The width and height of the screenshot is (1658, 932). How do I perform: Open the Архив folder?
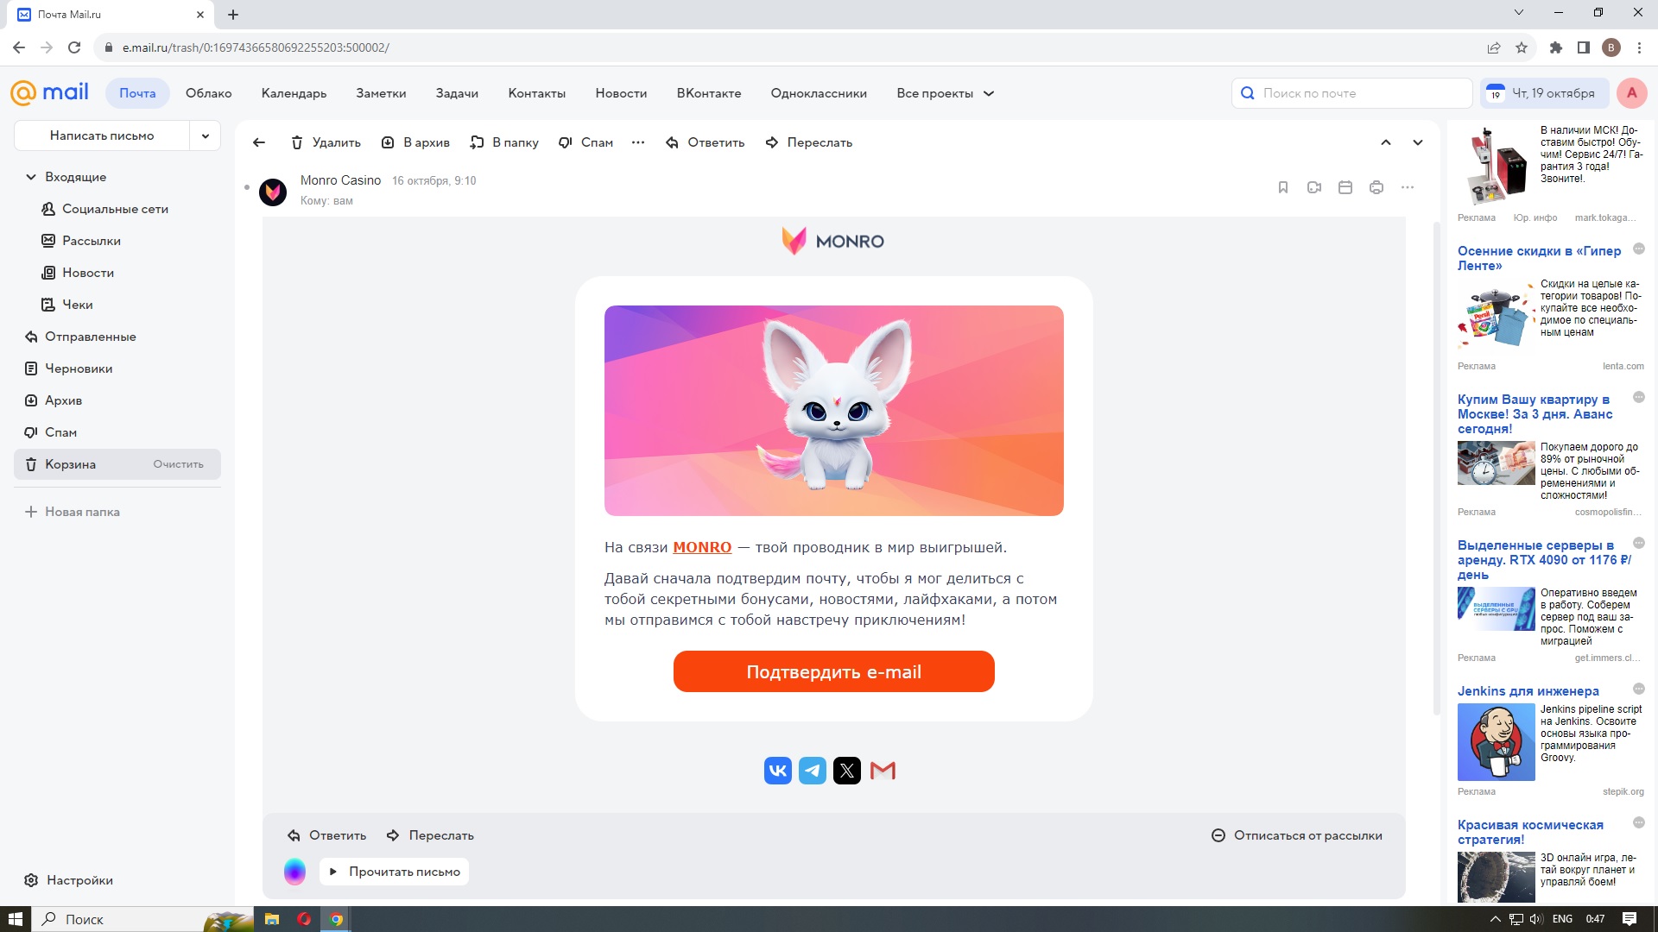63,400
